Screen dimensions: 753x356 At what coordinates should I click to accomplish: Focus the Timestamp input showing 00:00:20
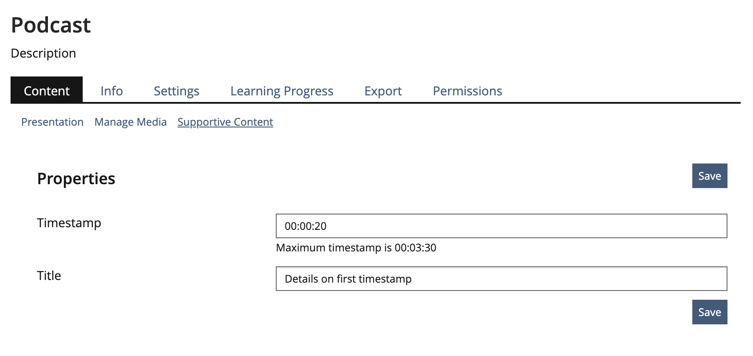(x=501, y=226)
